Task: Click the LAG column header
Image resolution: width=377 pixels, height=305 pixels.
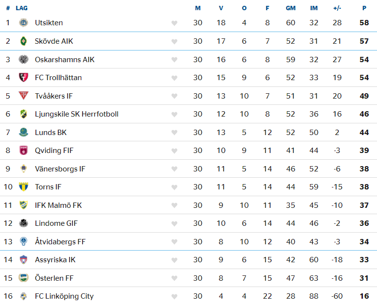Action: [22, 8]
